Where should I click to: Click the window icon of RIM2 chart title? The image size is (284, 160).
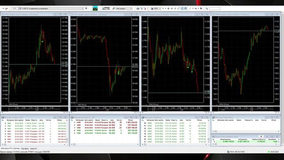[x=3, y=14]
